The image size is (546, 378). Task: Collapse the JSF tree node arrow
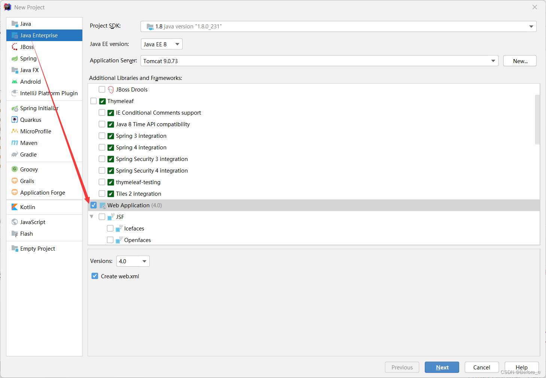(x=92, y=217)
